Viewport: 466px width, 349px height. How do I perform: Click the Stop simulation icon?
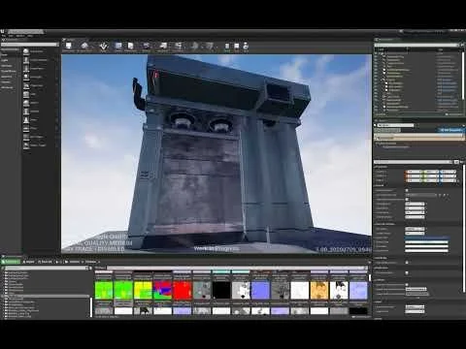237,47
